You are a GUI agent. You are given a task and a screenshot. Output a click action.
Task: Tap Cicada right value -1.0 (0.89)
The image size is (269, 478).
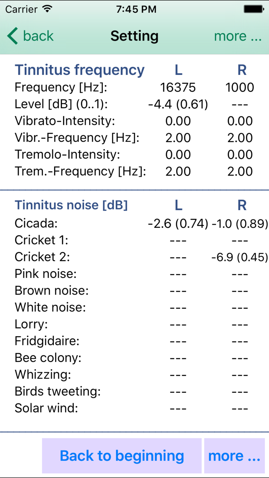click(240, 224)
